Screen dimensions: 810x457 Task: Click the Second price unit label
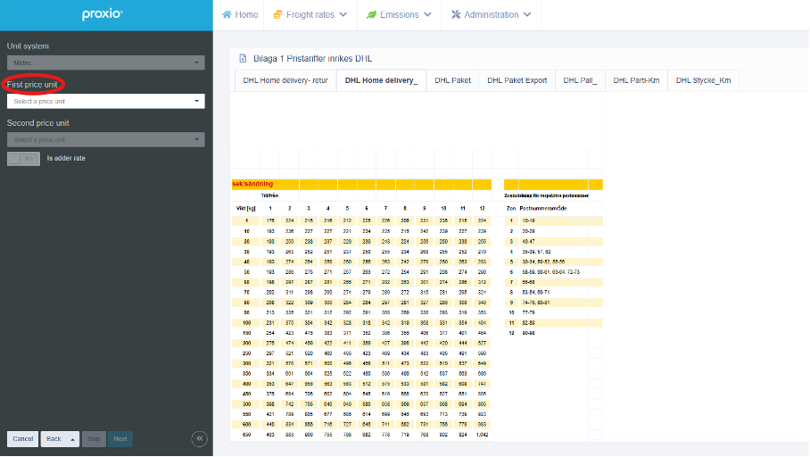[37, 123]
